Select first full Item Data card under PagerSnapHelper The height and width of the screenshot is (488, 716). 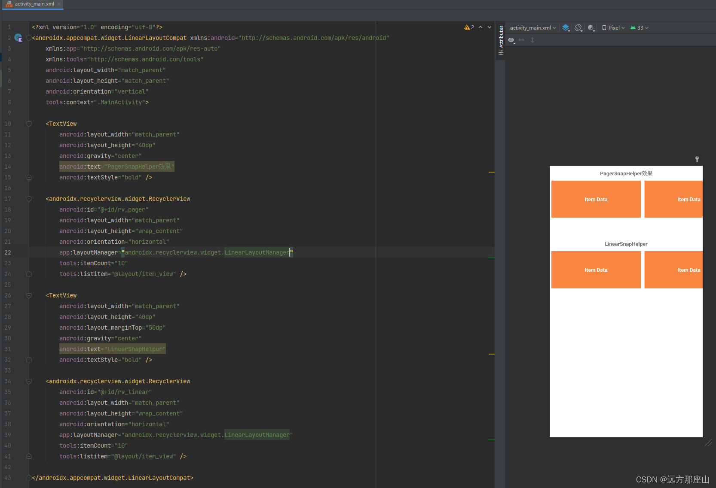(x=596, y=199)
